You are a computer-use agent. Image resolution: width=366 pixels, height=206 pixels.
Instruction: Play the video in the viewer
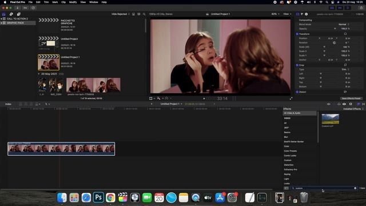[x=204, y=98]
